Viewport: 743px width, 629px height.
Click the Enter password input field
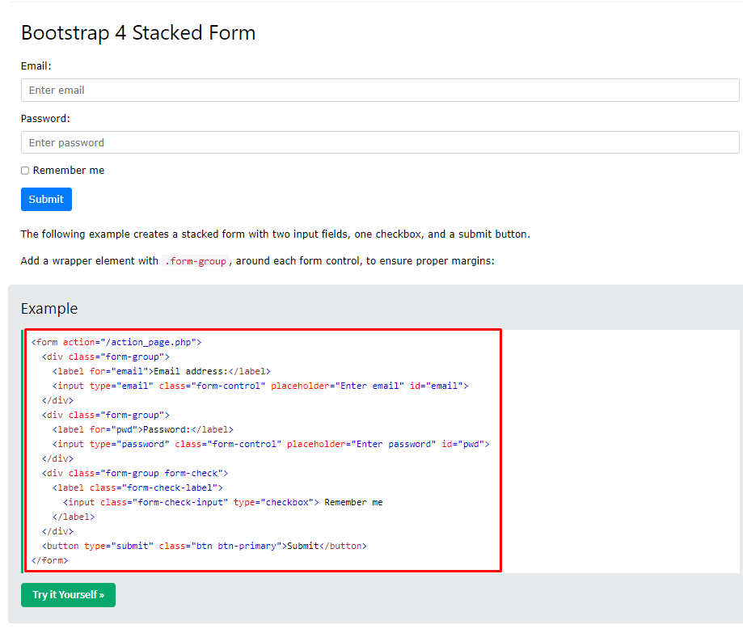[x=380, y=142]
